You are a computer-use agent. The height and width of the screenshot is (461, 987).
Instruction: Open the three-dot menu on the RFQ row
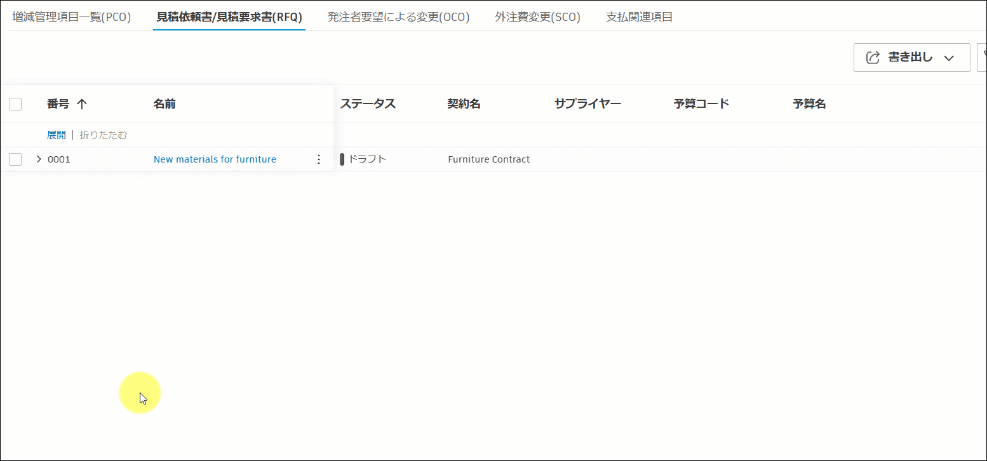(319, 159)
